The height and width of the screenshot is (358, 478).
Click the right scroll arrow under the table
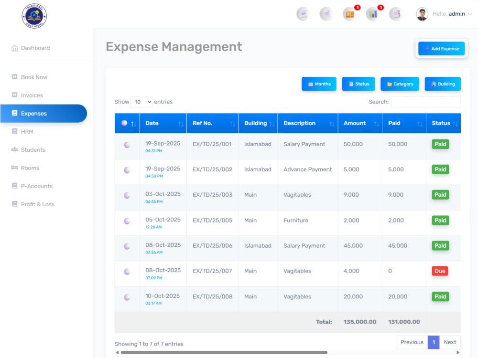(x=457, y=353)
